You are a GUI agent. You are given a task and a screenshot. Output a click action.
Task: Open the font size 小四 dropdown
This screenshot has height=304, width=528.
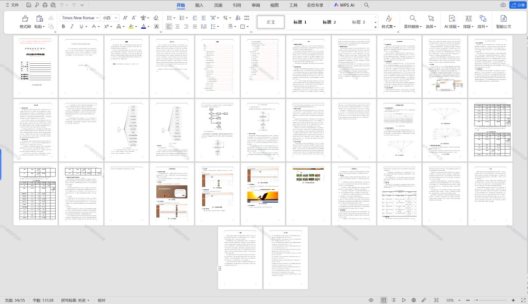click(x=116, y=18)
